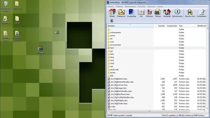Image resolution: width=210 pixels, height=118 pixels.
Task: Sort by the Tamaño column header
Action: click(x=159, y=26)
